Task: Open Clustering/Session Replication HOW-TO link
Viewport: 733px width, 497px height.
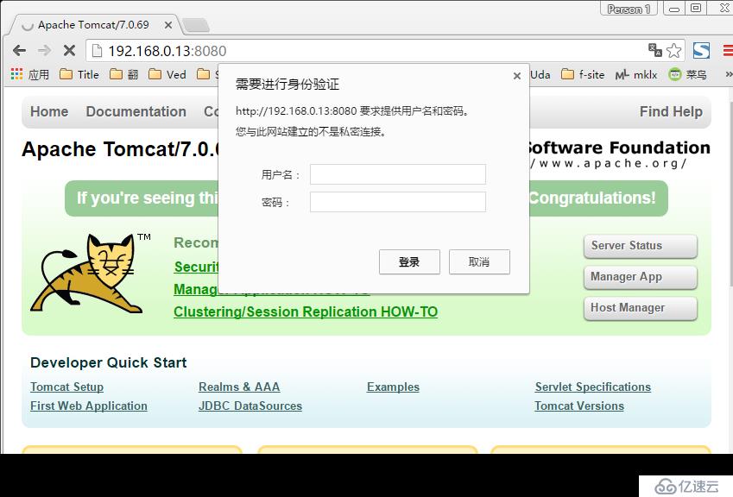Action: pos(306,311)
